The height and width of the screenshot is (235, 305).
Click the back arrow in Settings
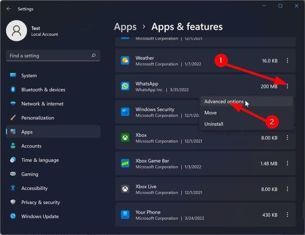pos(9,9)
